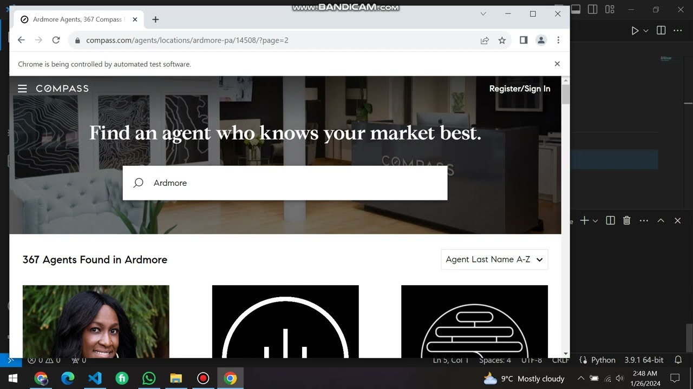
Task: Go back in Chrome
Action: pos(21,40)
